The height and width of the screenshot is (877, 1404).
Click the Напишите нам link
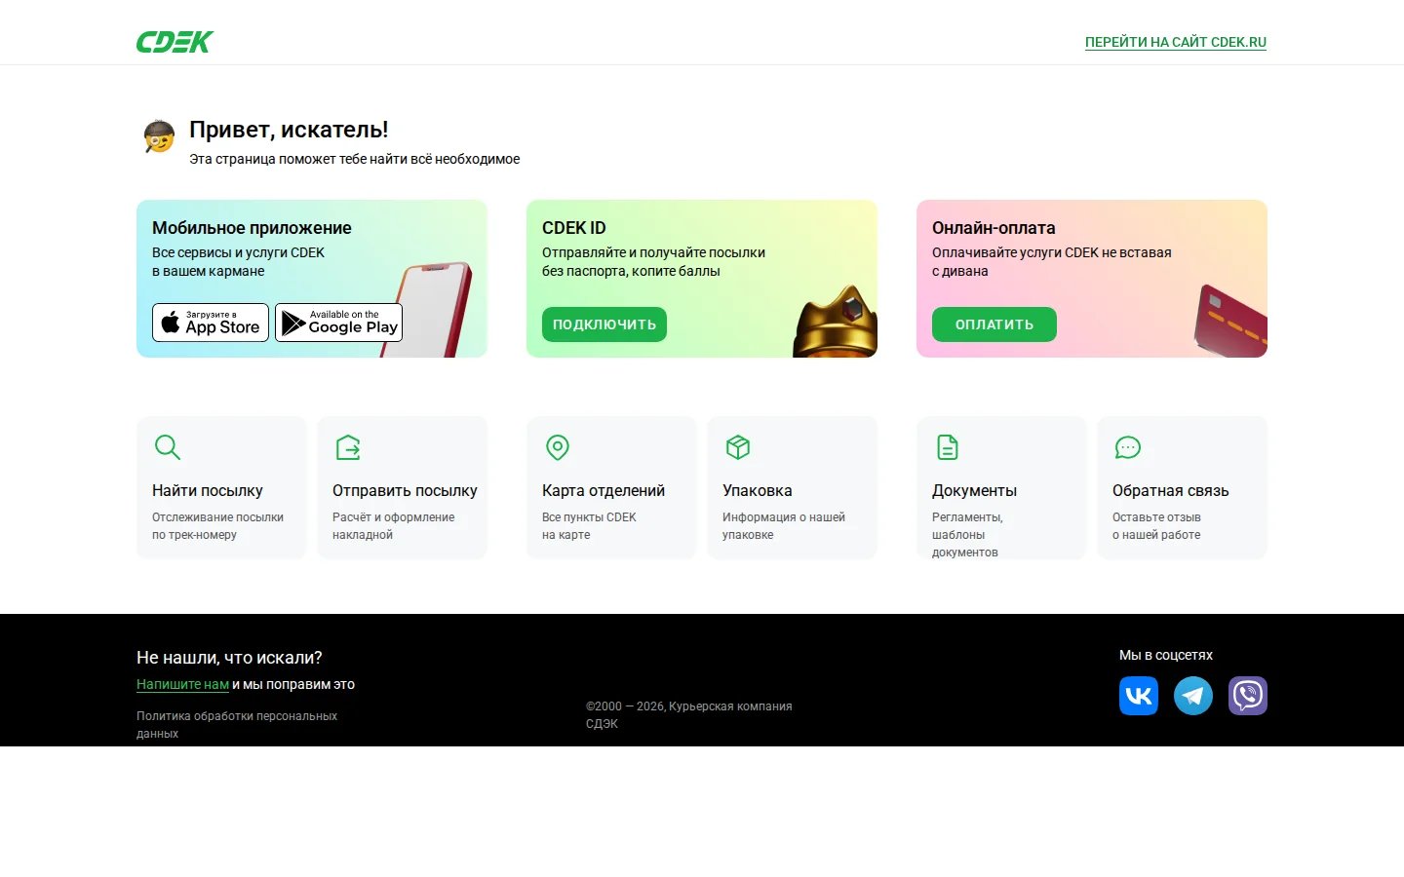pyautogui.click(x=182, y=684)
